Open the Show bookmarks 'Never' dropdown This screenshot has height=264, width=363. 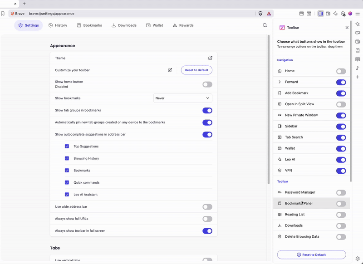(x=183, y=98)
